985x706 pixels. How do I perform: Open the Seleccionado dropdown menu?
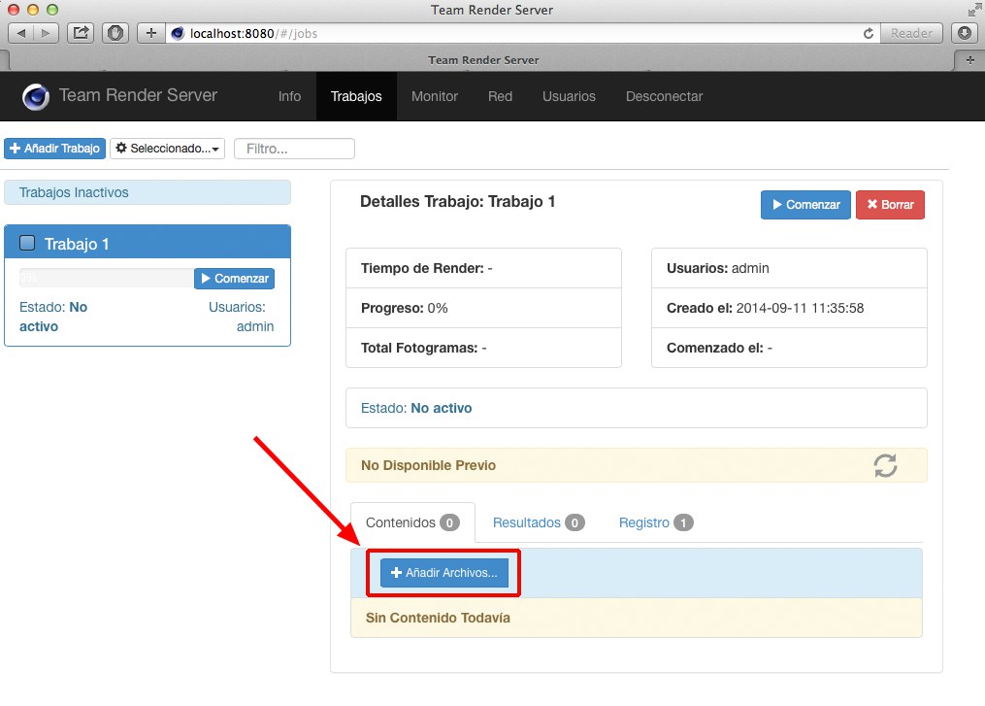click(167, 149)
